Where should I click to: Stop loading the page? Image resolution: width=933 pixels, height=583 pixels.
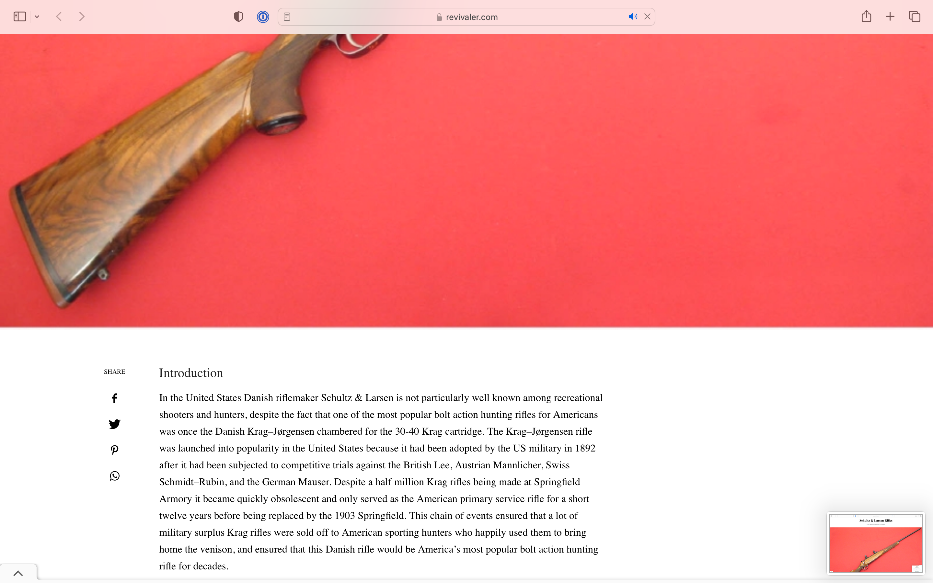pyautogui.click(x=647, y=17)
